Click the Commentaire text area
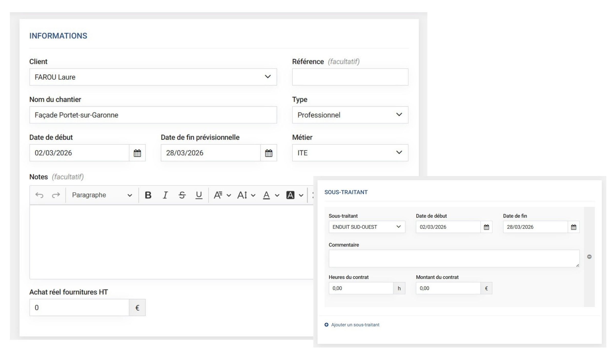This screenshot has height=358, width=615. coord(454,259)
